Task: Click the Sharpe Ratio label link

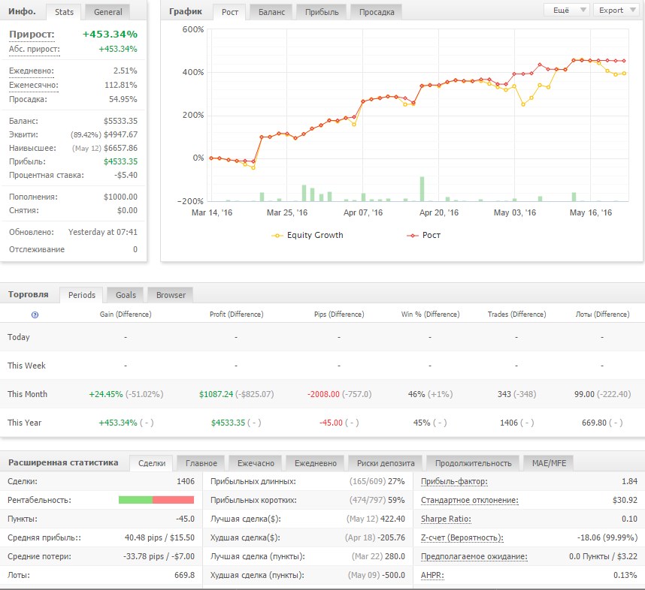Action: tap(447, 519)
